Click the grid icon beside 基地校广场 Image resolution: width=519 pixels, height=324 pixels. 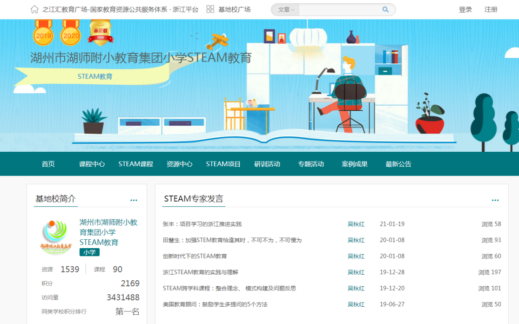210,9
